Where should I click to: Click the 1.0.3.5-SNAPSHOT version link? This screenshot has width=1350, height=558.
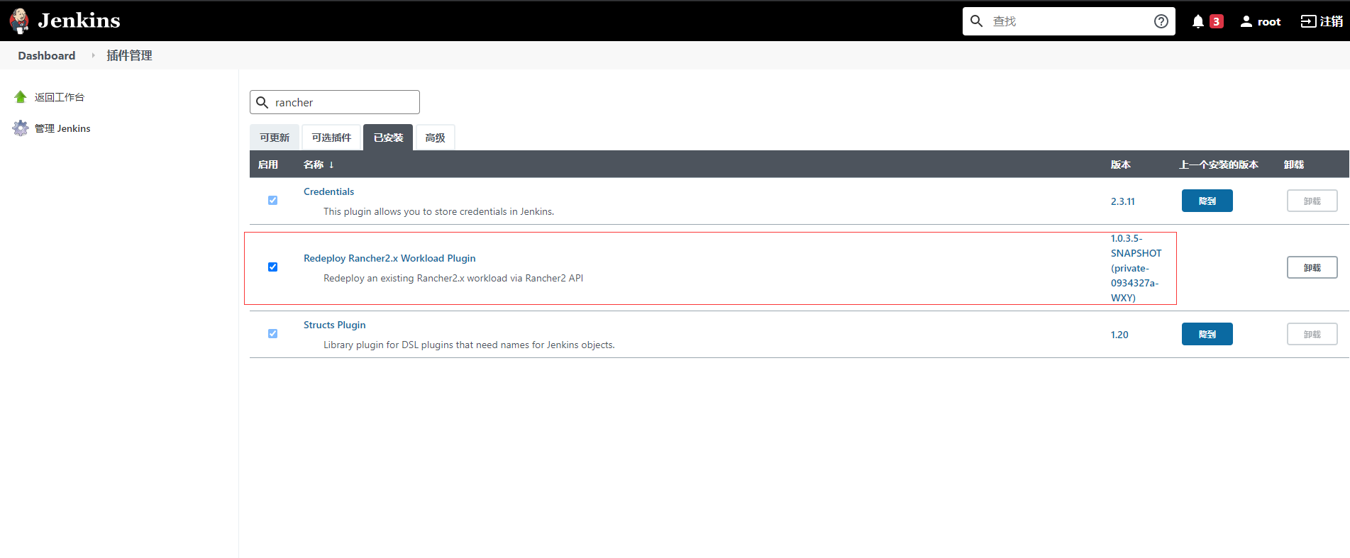[1136, 268]
